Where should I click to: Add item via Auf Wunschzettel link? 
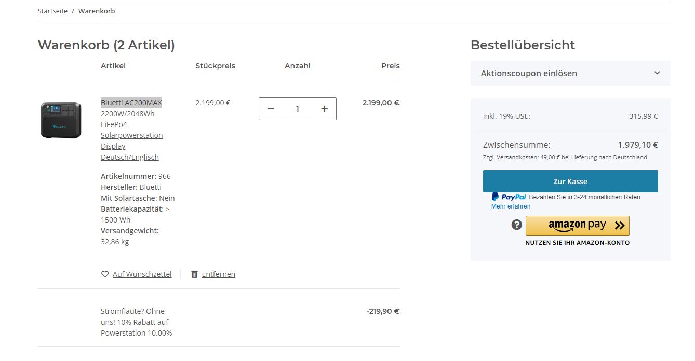coord(142,274)
